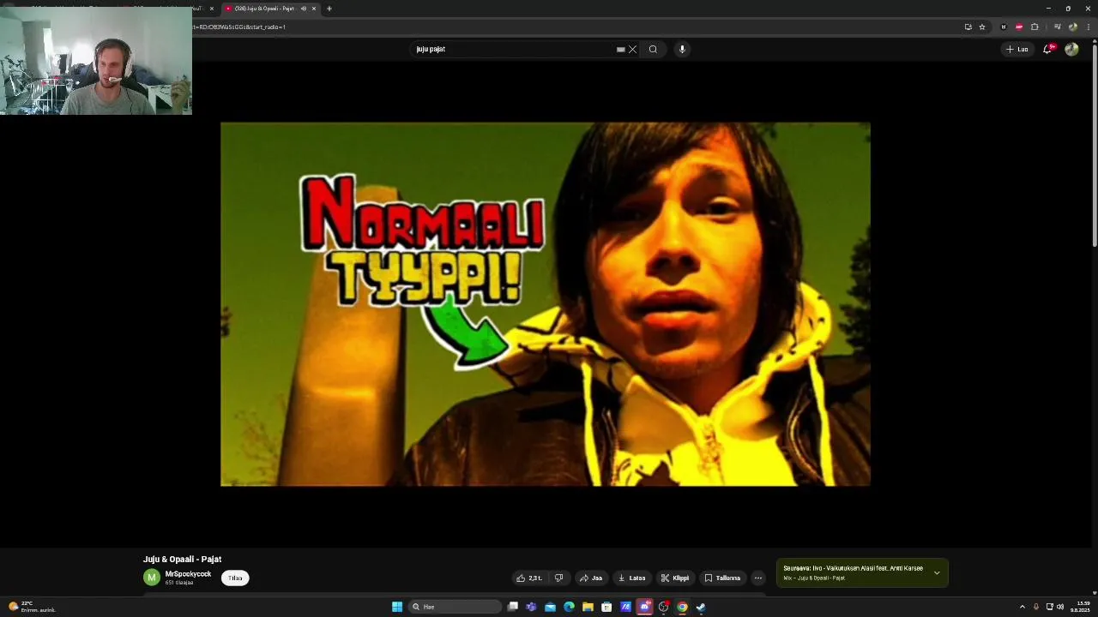Download the video with Lataa
The height and width of the screenshot is (617, 1098).
click(632, 578)
